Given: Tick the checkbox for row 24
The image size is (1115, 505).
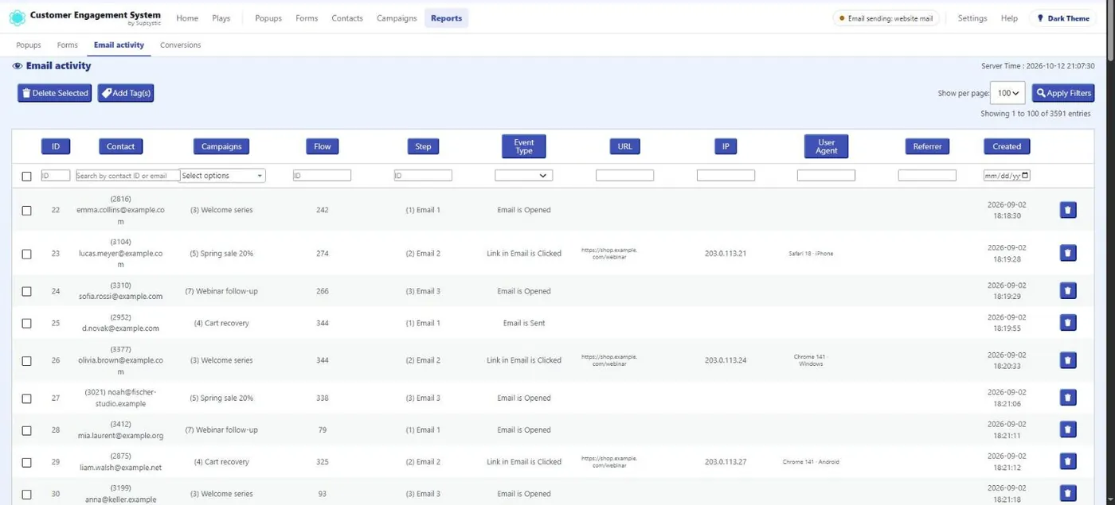Looking at the screenshot, I should [26, 292].
